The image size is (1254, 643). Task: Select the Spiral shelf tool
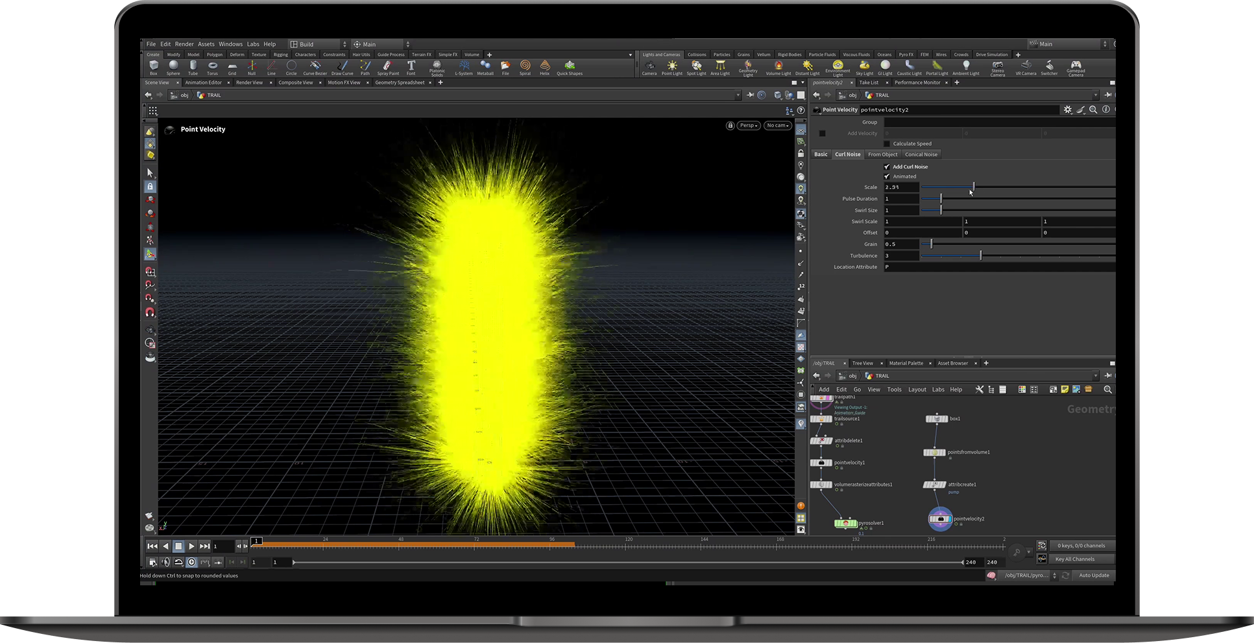[x=525, y=66]
